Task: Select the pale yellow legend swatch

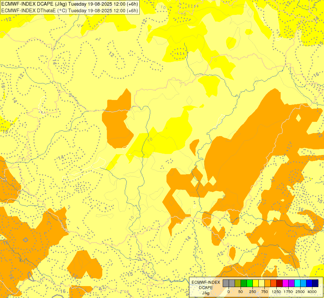Action: coord(262,283)
